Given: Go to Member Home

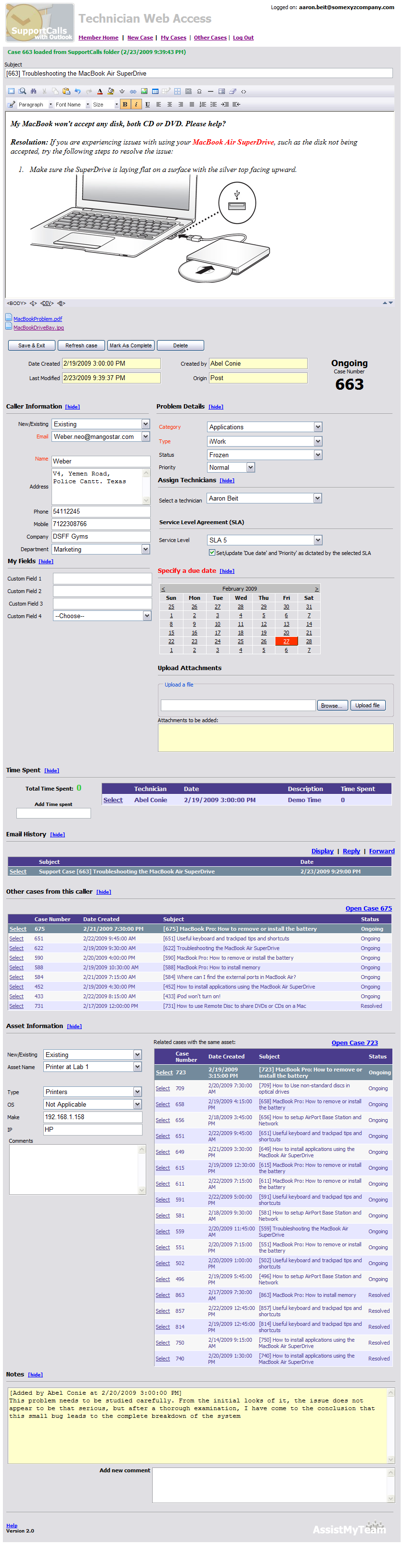Looking at the screenshot, I should pyautogui.click(x=98, y=37).
